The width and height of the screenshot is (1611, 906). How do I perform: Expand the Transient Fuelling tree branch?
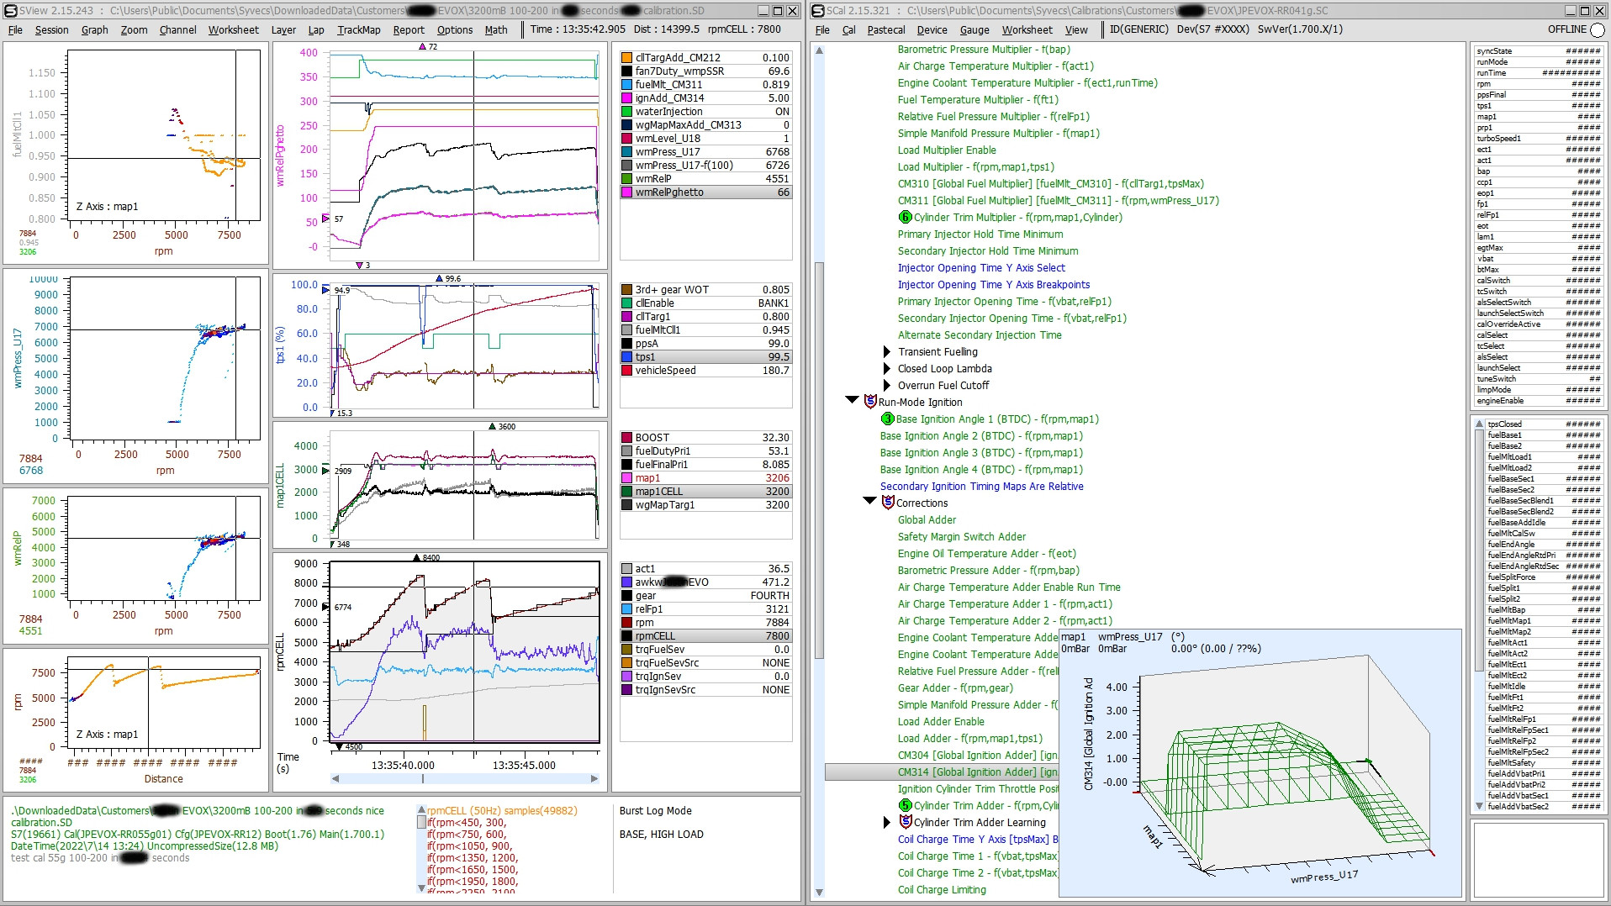pyautogui.click(x=887, y=351)
